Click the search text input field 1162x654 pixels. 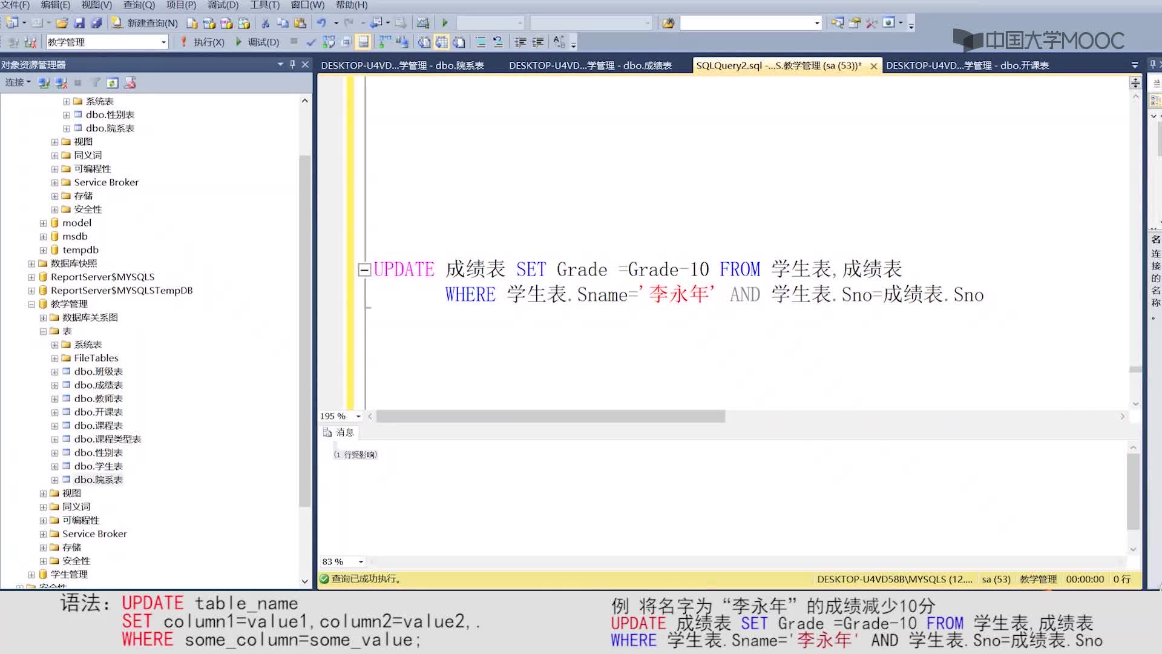pyautogui.click(x=746, y=23)
